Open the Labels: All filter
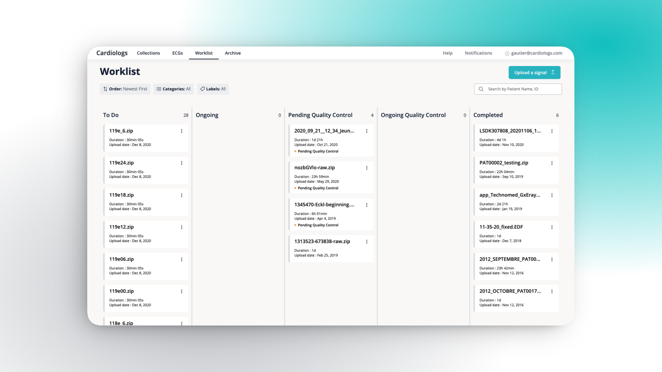The height and width of the screenshot is (372, 662). click(x=213, y=89)
